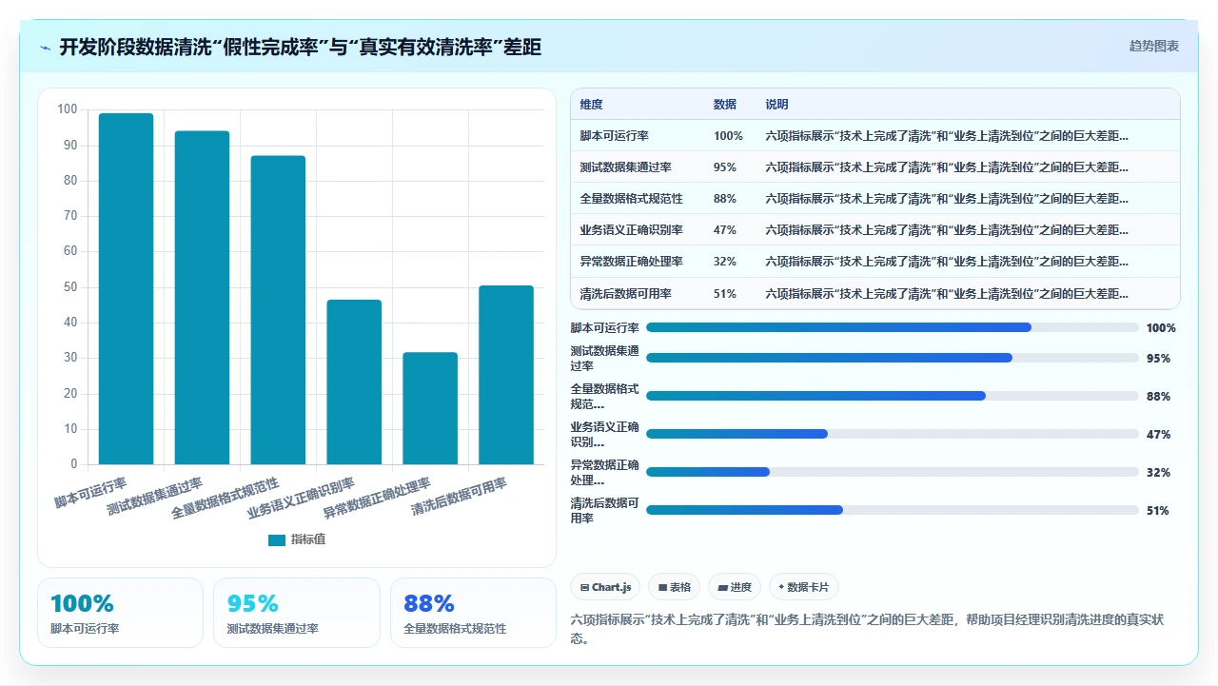Click the 全量数据格式规范 88% progress bar
The image size is (1218, 686).
tap(892, 396)
